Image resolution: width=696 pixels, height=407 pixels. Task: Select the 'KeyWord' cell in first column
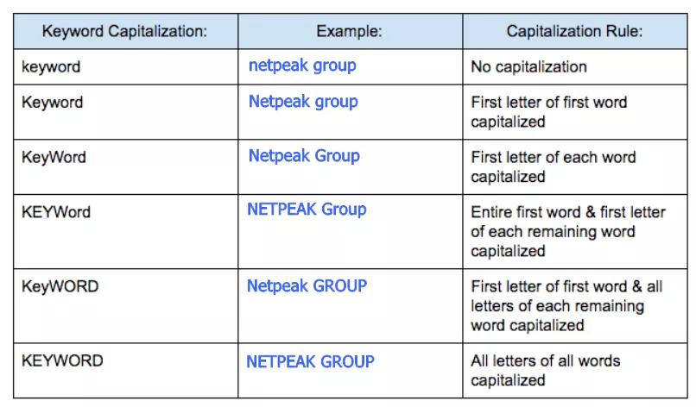(x=125, y=167)
